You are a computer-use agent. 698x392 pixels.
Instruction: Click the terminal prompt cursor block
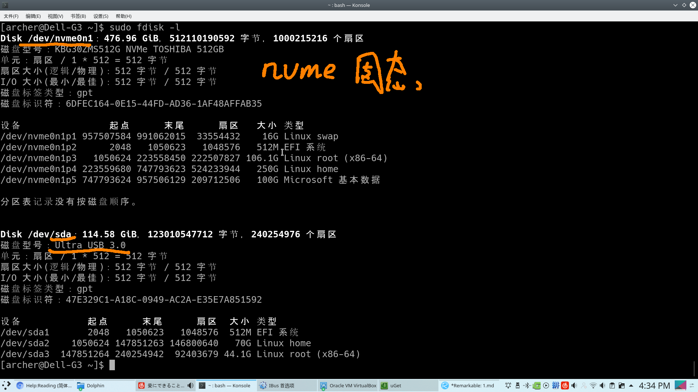coord(112,365)
